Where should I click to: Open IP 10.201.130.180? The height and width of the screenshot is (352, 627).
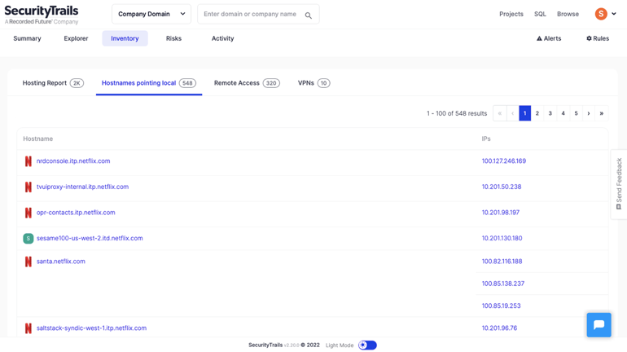[502, 238]
